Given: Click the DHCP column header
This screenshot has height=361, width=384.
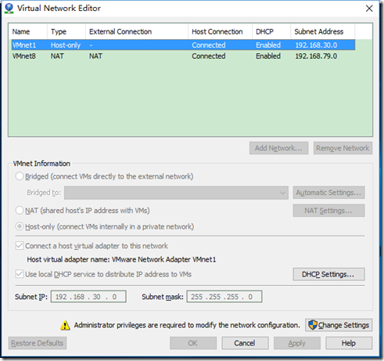Looking at the screenshot, I should coord(271,31).
